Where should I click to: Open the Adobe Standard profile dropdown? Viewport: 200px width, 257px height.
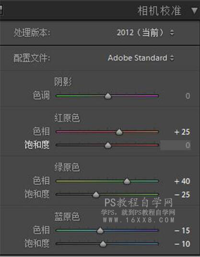tap(141, 58)
